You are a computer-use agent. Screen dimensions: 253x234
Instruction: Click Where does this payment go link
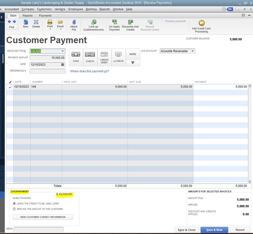tap(89, 71)
